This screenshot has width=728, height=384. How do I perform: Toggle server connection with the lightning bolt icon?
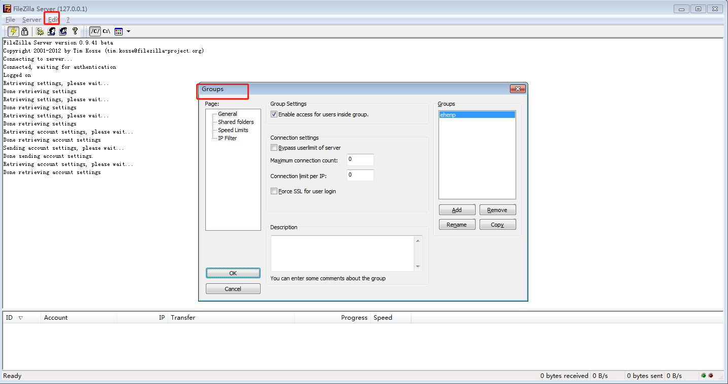tap(13, 31)
